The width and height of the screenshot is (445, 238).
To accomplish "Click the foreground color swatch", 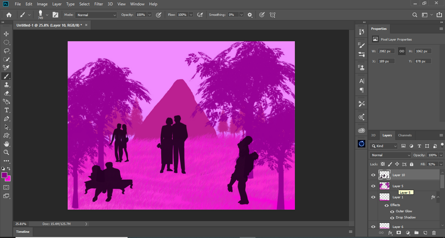I will tap(5, 175).
